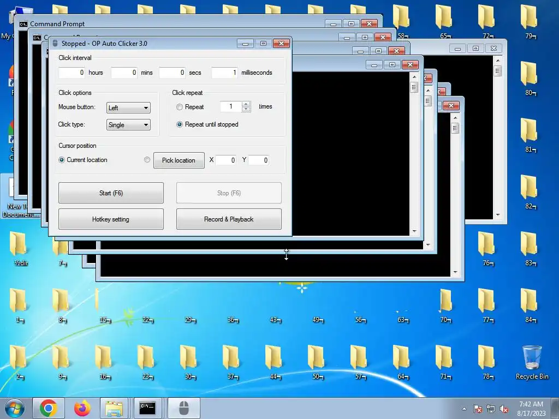The height and width of the screenshot is (419, 559).
Task: Click the Start (F6) button
Action: (111, 193)
